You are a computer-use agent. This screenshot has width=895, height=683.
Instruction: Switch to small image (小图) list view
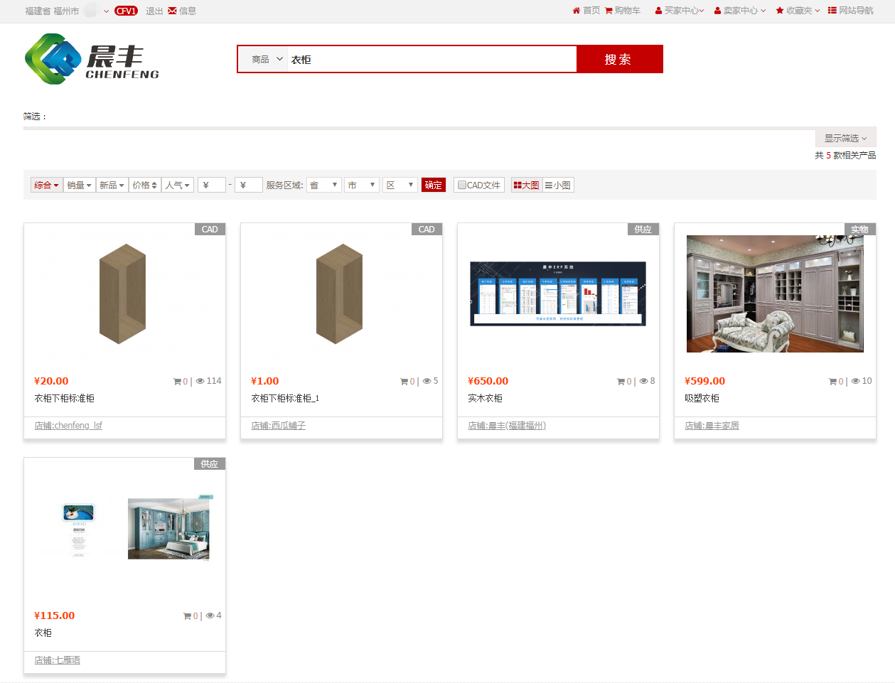(x=558, y=185)
